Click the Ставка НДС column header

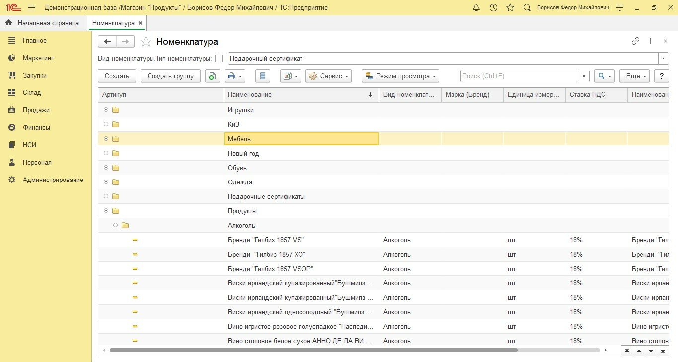(x=597, y=94)
